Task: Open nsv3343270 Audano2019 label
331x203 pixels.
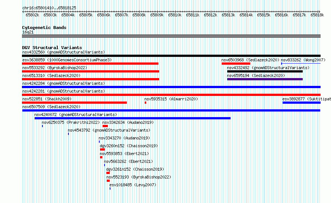Action: pyautogui.click(x=124, y=138)
